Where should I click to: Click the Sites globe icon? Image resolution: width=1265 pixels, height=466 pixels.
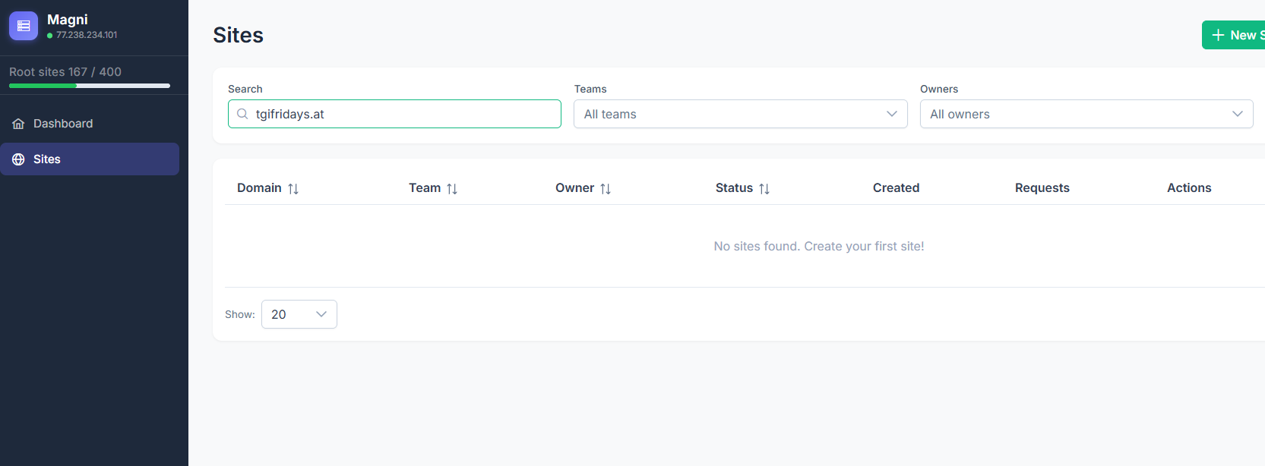tap(18, 159)
